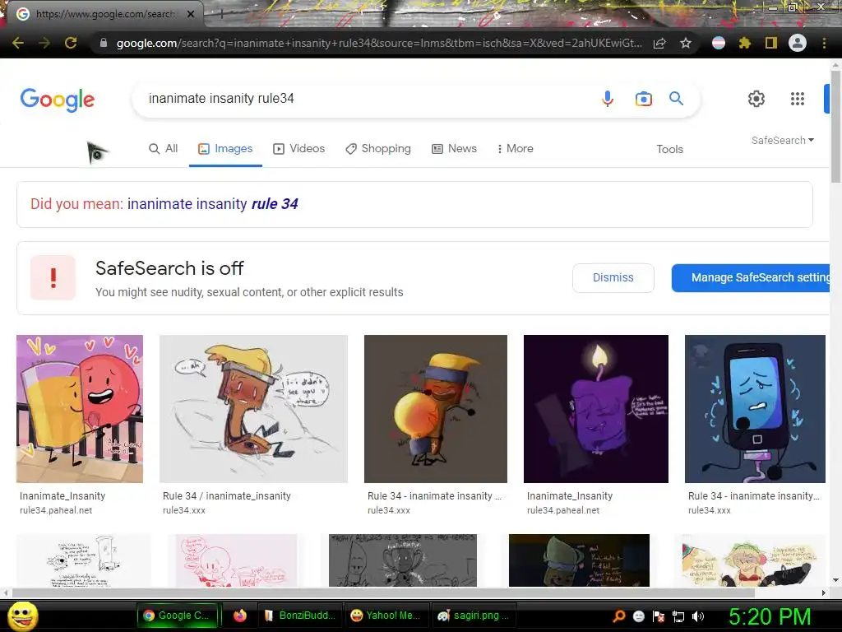Click the Chrome address bar URL

(x=378, y=43)
